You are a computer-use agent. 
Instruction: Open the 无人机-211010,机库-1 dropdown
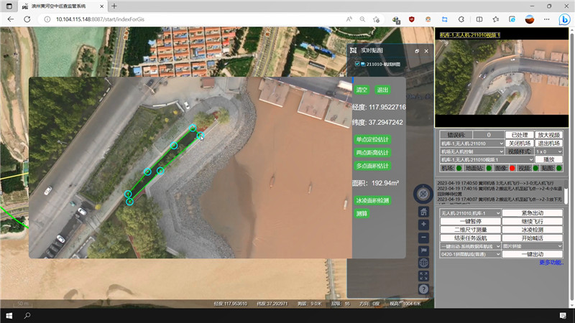pyautogui.click(x=470, y=213)
